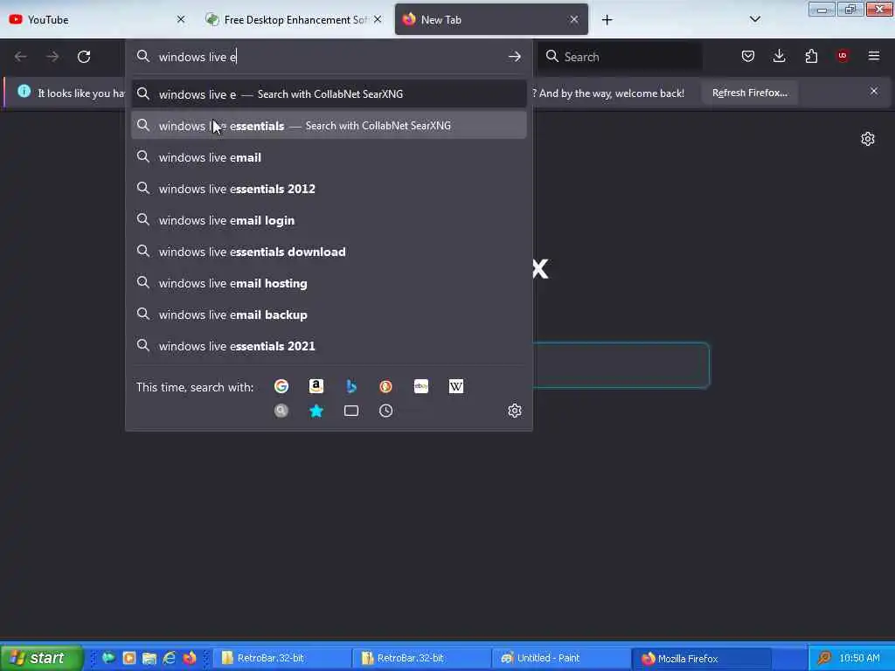Select 'windows live email backup' suggestion
This screenshot has width=895, height=671.
(x=329, y=315)
